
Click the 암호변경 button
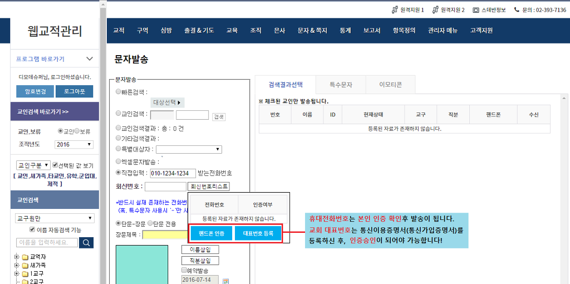[x=35, y=92]
